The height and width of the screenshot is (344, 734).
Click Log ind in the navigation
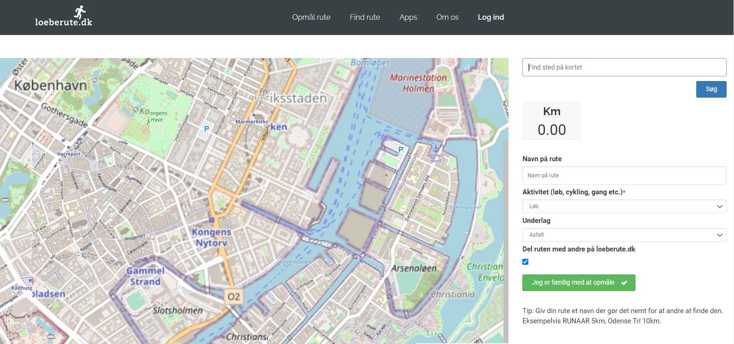click(491, 17)
